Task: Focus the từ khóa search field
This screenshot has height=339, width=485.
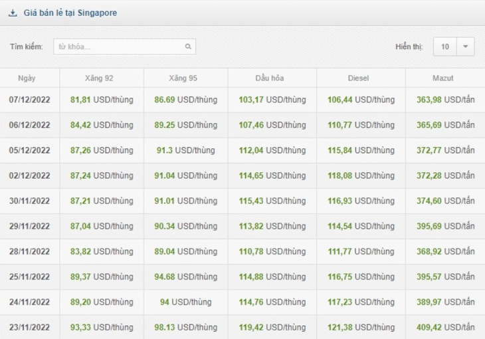Action: [x=124, y=47]
